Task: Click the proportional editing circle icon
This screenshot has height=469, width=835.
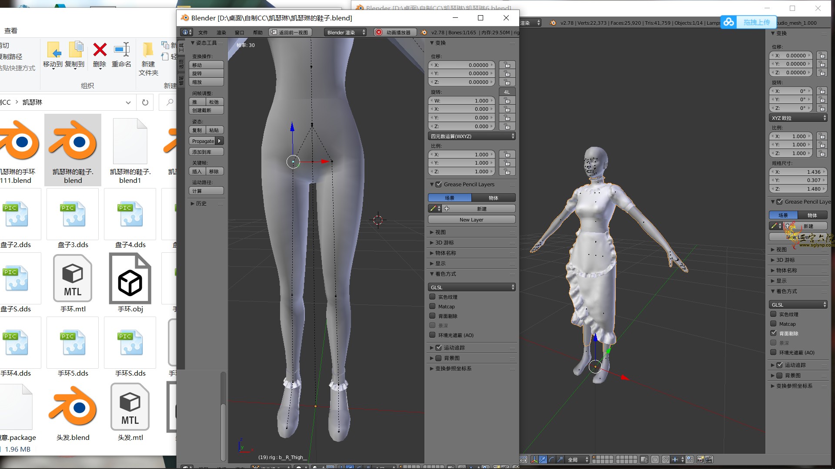Action: tap(655, 459)
